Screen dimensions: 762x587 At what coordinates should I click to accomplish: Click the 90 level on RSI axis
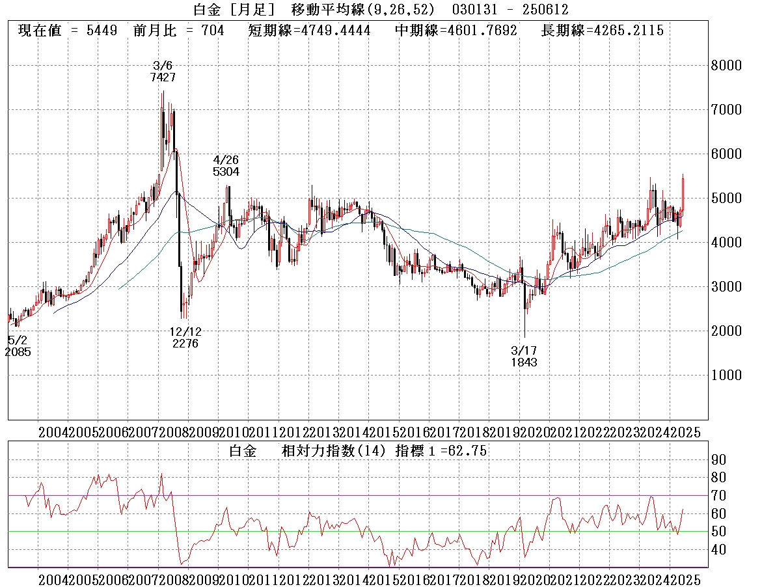tap(718, 459)
